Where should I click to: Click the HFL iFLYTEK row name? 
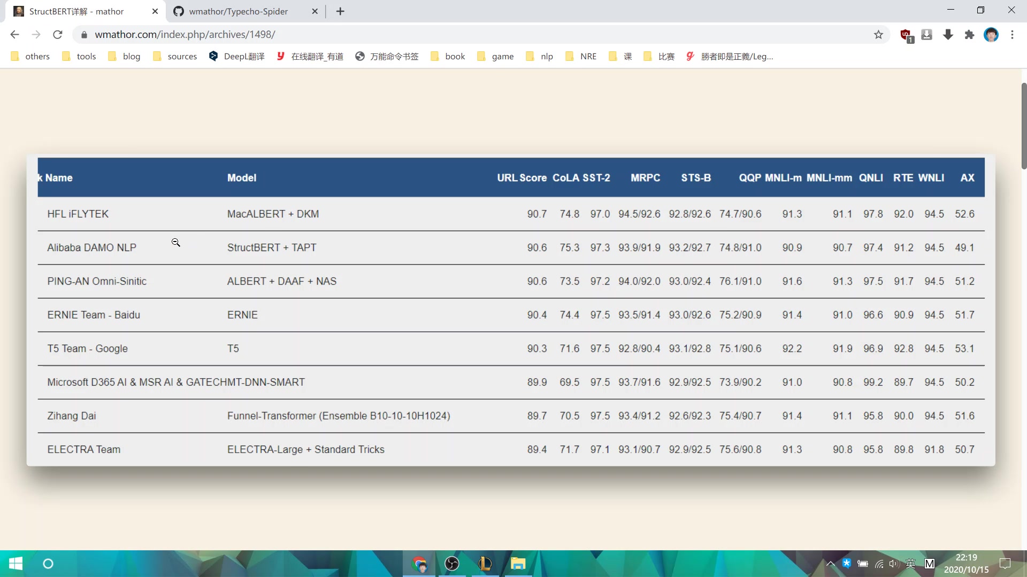pyautogui.click(x=78, y=214)
